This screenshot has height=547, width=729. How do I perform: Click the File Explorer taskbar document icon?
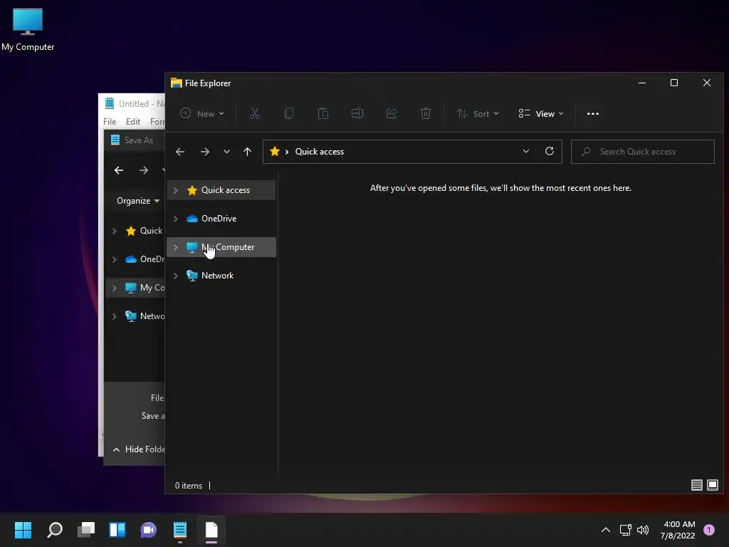point(211,530)
